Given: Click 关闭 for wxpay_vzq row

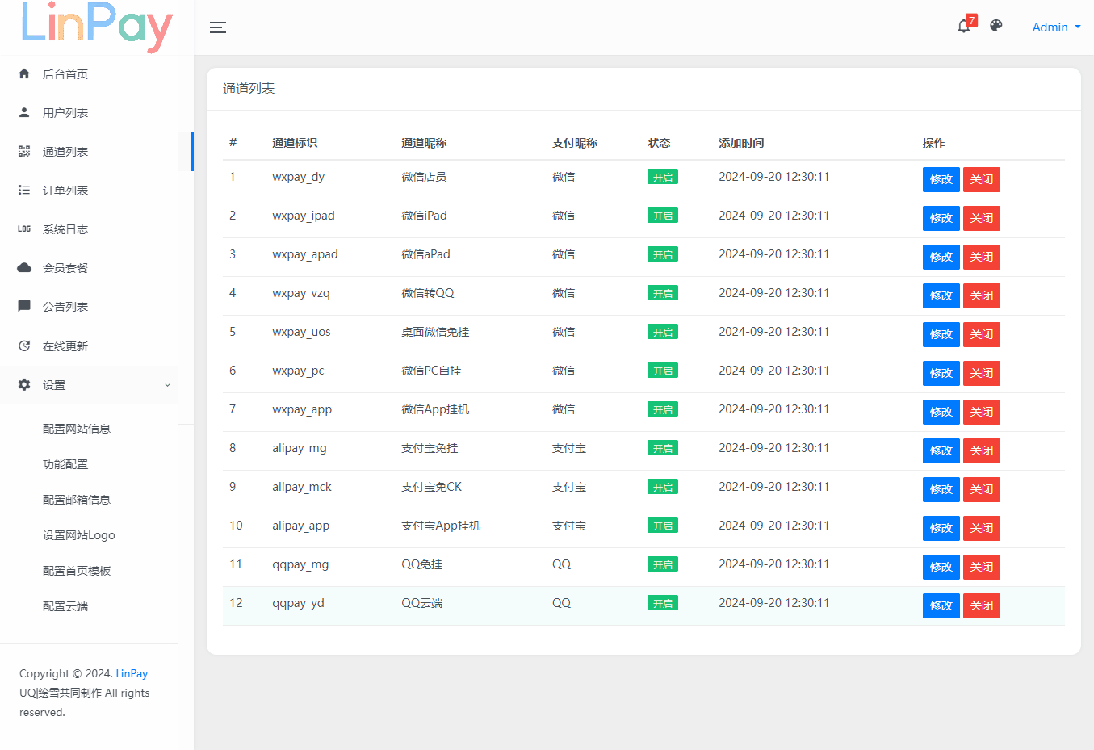Looking at the screenshot, I should tap(982, 295).
